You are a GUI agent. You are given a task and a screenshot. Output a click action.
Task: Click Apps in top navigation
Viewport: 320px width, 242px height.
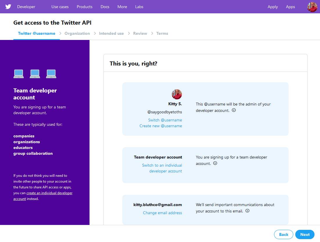[x=290, y=7]
